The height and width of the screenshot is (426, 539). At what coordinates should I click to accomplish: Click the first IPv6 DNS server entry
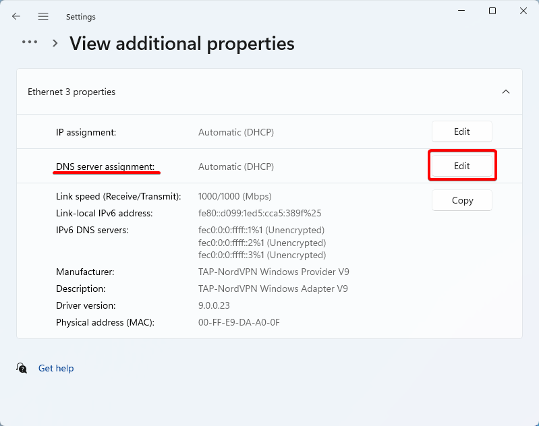[x=262, y=230]
